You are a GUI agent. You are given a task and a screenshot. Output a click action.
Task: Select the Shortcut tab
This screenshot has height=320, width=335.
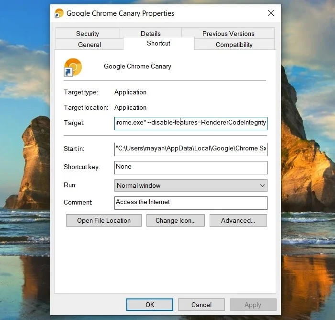tap(158, 44)
